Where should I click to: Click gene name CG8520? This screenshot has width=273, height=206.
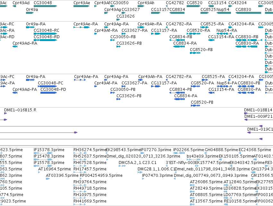coord(194,3)
